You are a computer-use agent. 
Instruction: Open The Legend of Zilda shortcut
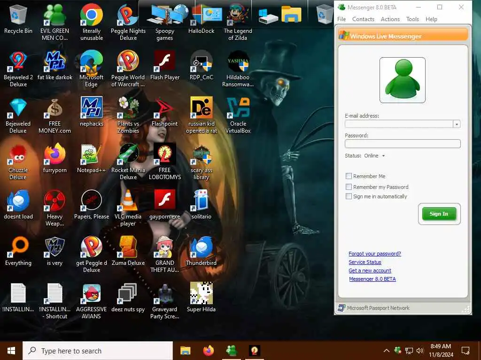pos(238,22)
